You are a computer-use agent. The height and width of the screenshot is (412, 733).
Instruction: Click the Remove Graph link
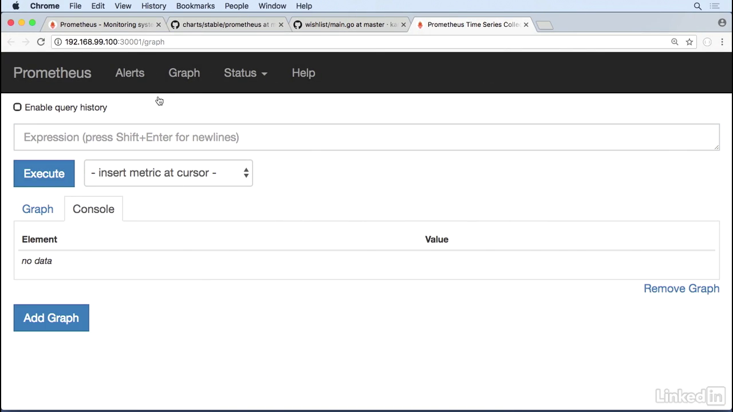click(x=681, y=288)
